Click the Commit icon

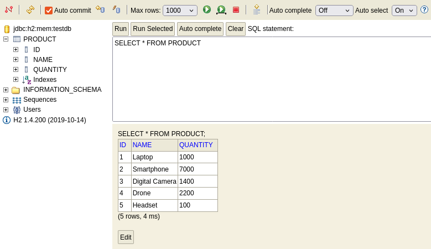pos(116,9)
